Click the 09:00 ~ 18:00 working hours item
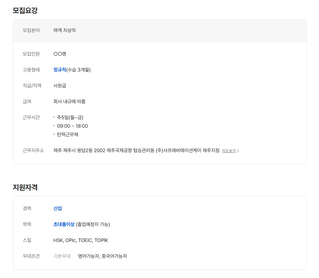The width and height of the screenshot is (319, 278). pyautogui.click(x=72, y=126)
